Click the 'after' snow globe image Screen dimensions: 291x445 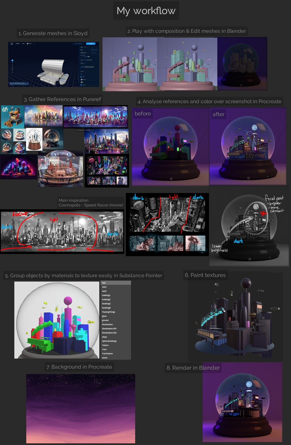coord(248,146)
